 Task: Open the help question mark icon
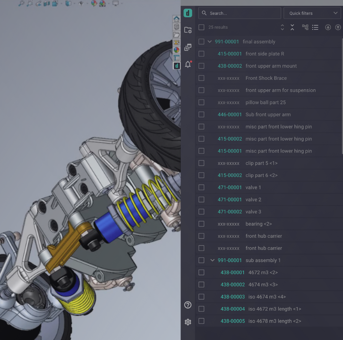click(188, 305)
